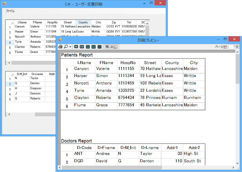Click the page number input field
This screenshot has height=172, width=242.
(x=232, y=47)
